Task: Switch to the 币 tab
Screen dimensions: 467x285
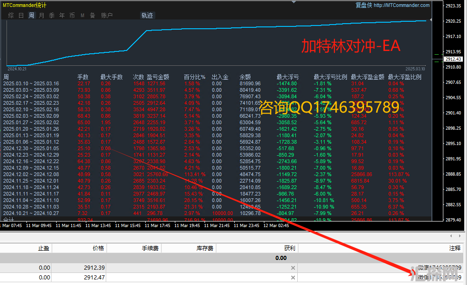Action: coord(72,15)
